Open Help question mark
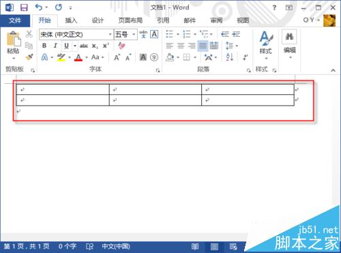 pyautogui.click(x=275, y=8)
